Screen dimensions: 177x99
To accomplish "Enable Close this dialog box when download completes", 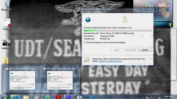I will tap(85, 42).
